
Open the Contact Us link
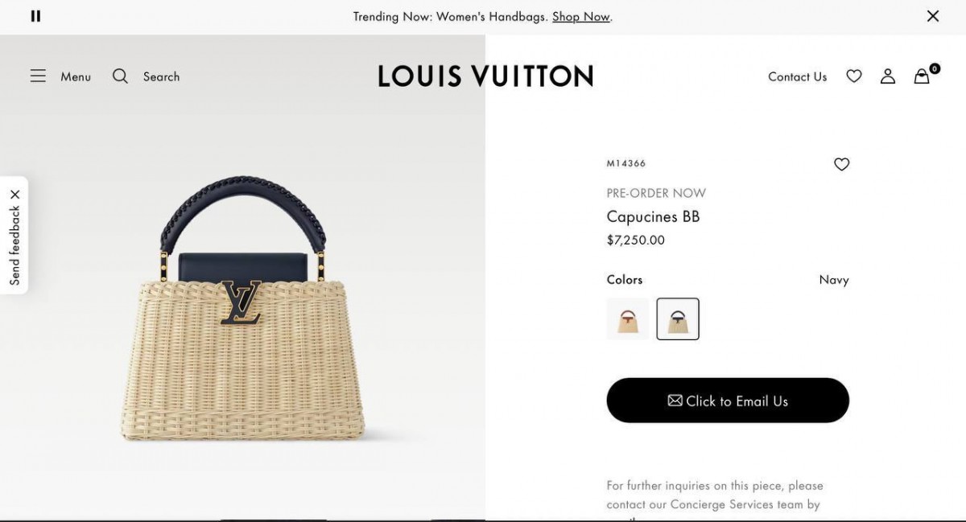coord(797,76)
